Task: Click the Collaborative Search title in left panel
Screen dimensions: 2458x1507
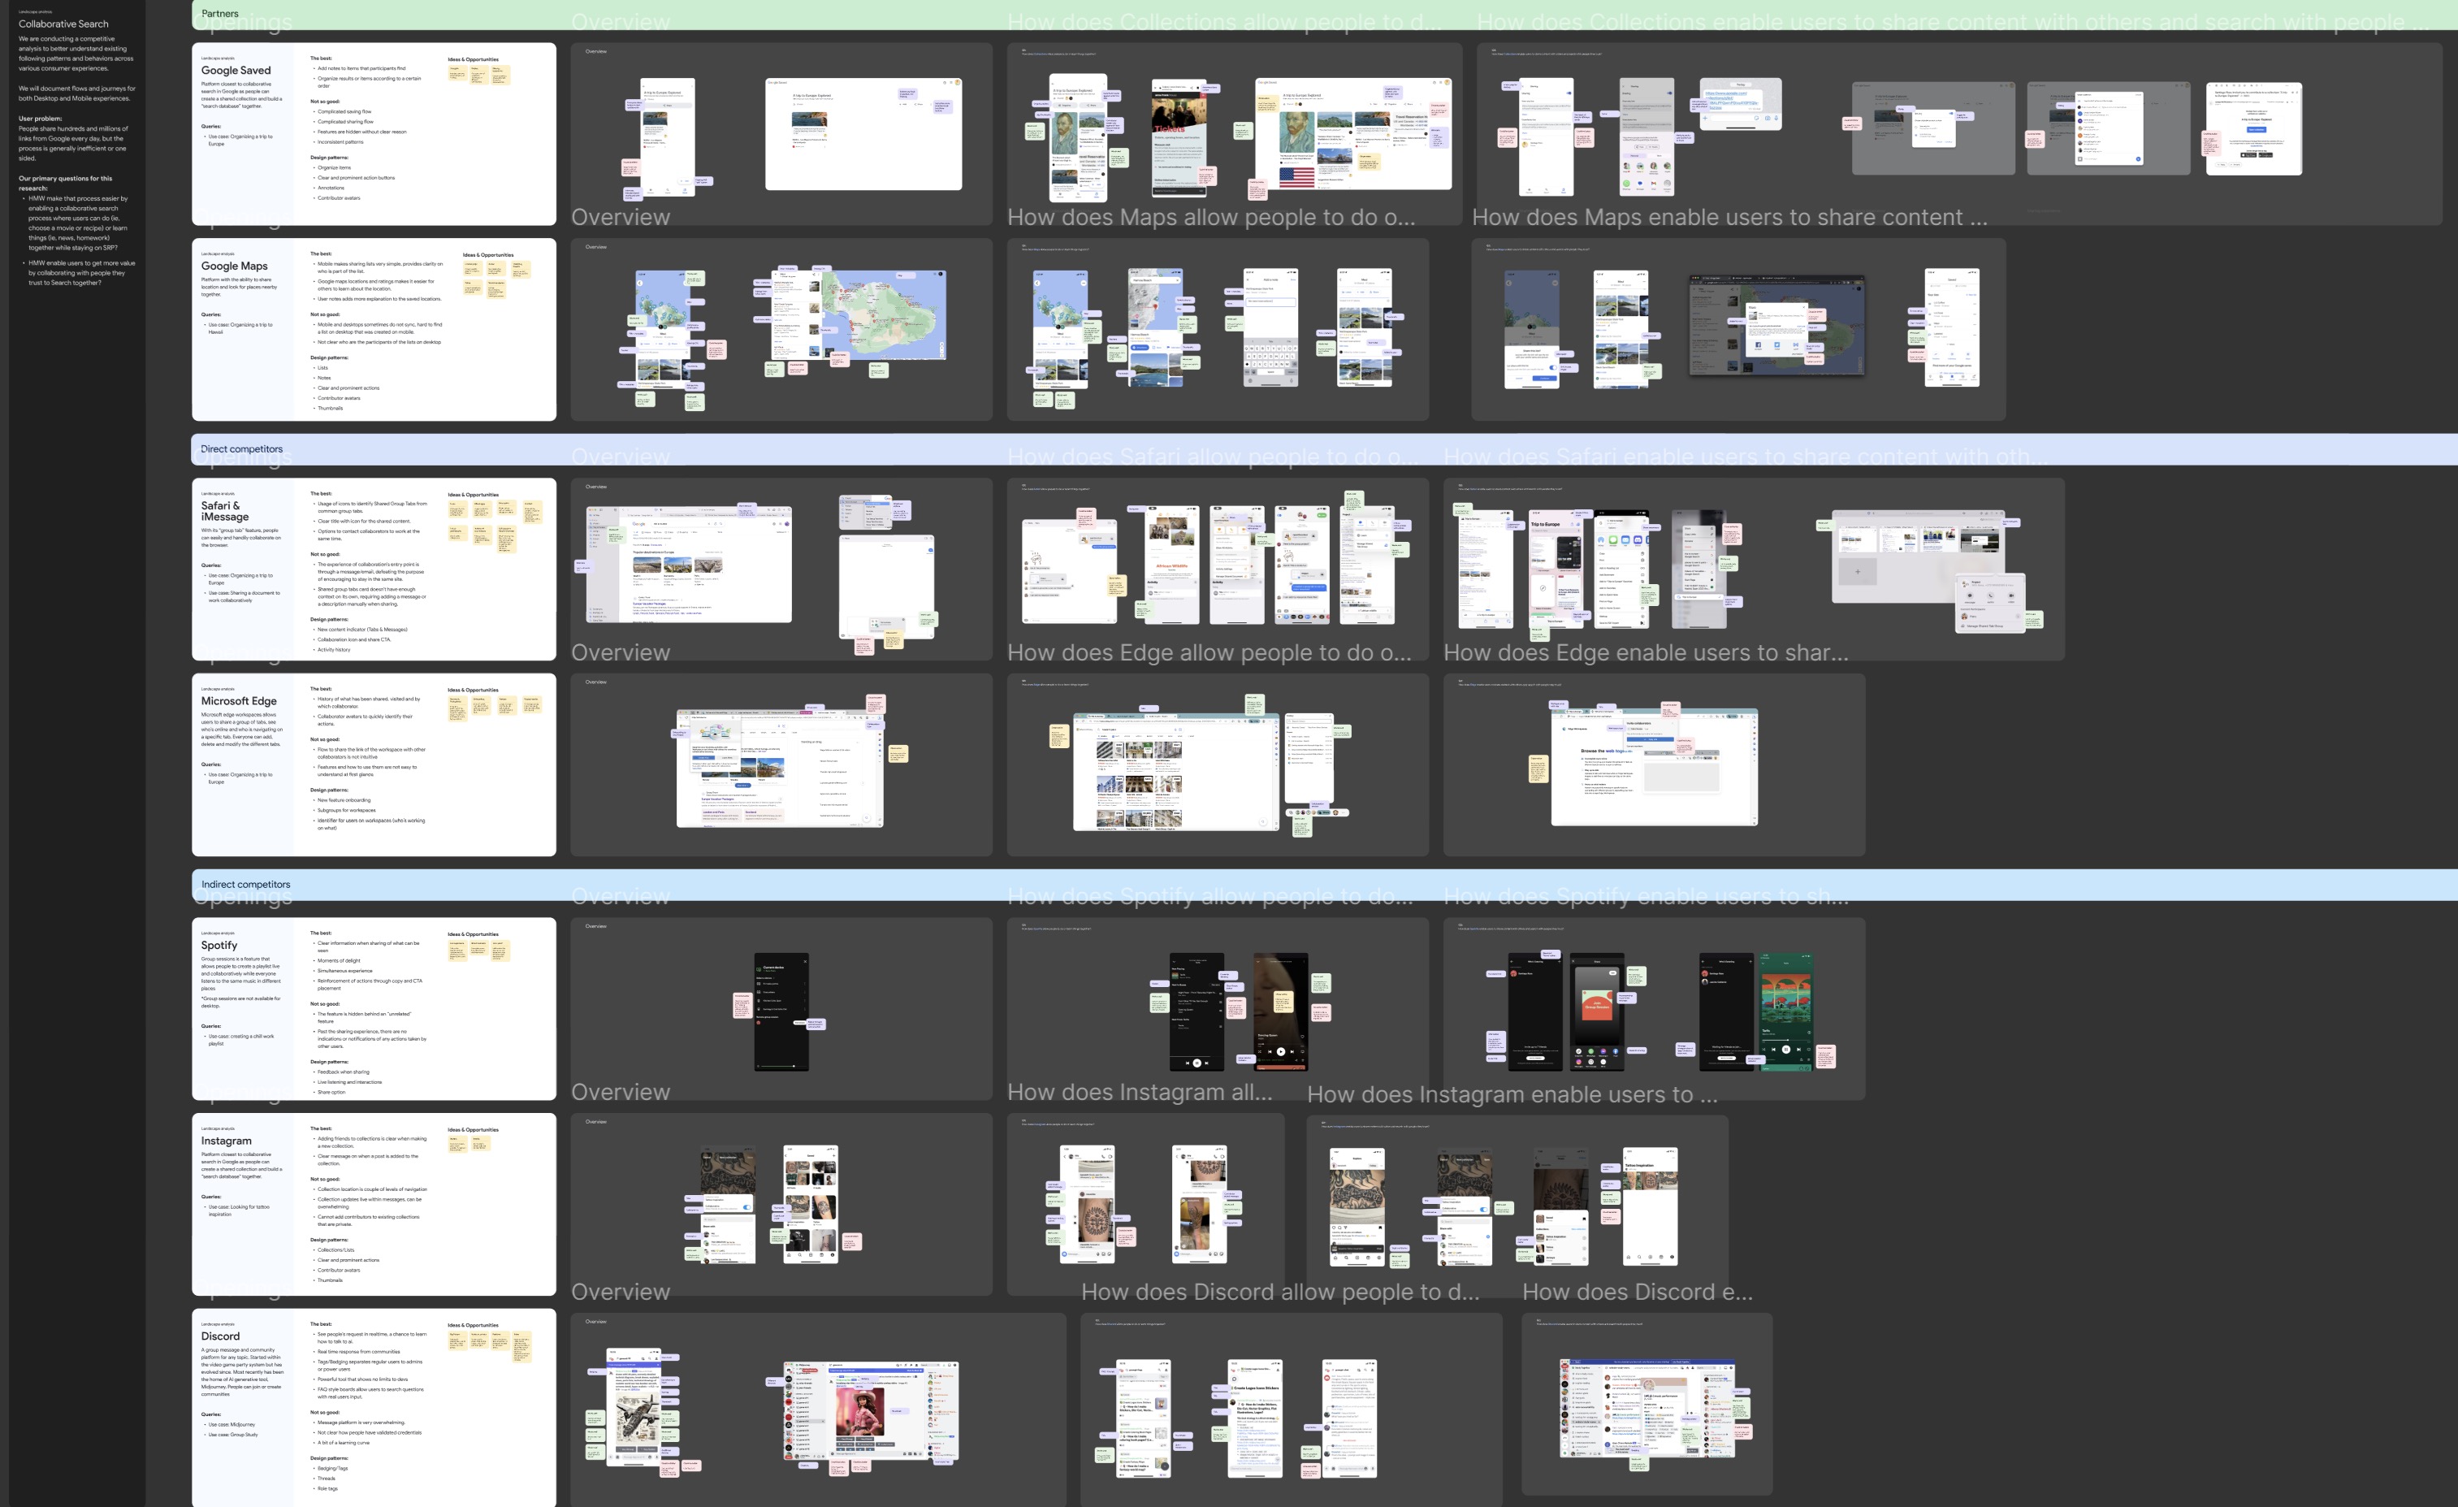Action: (x=64, y=24)
